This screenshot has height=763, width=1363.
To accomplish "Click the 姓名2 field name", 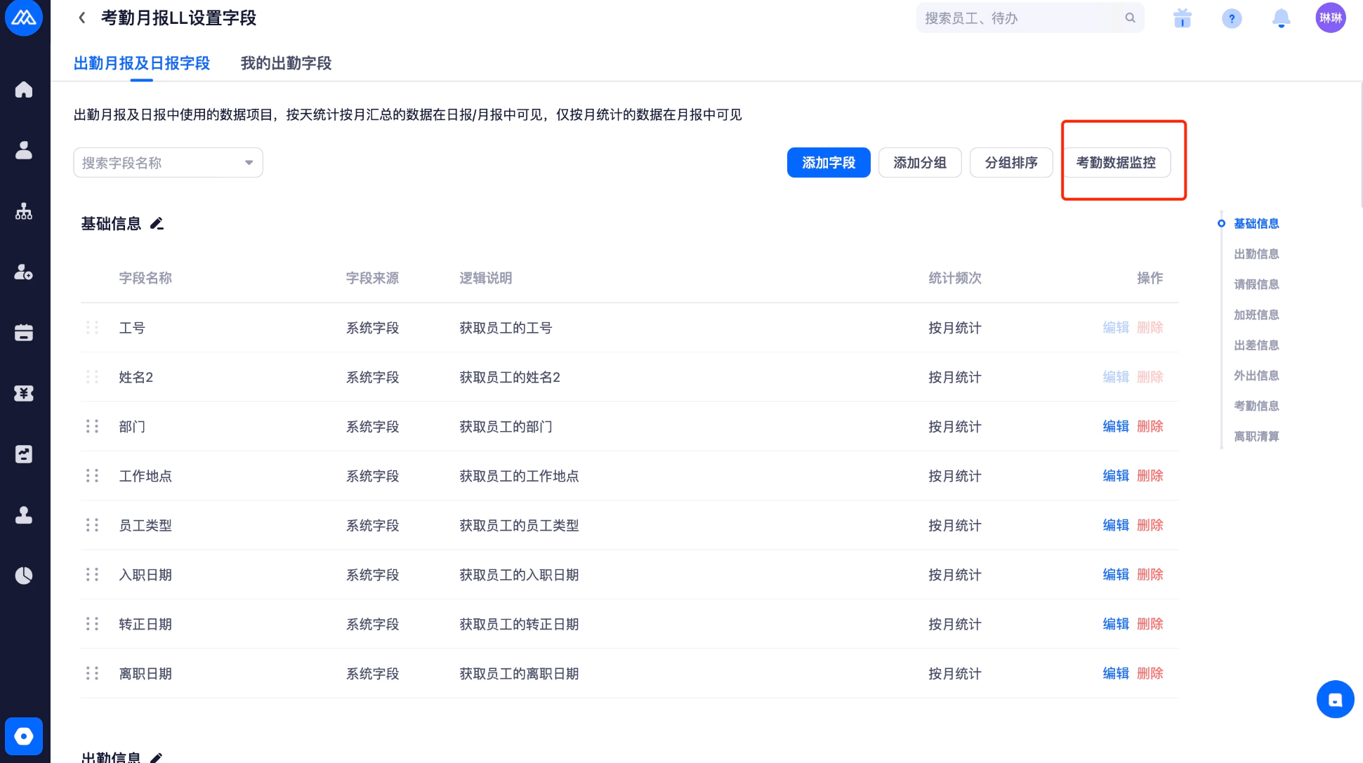I will pyautogui.click(x=136, y=377).
